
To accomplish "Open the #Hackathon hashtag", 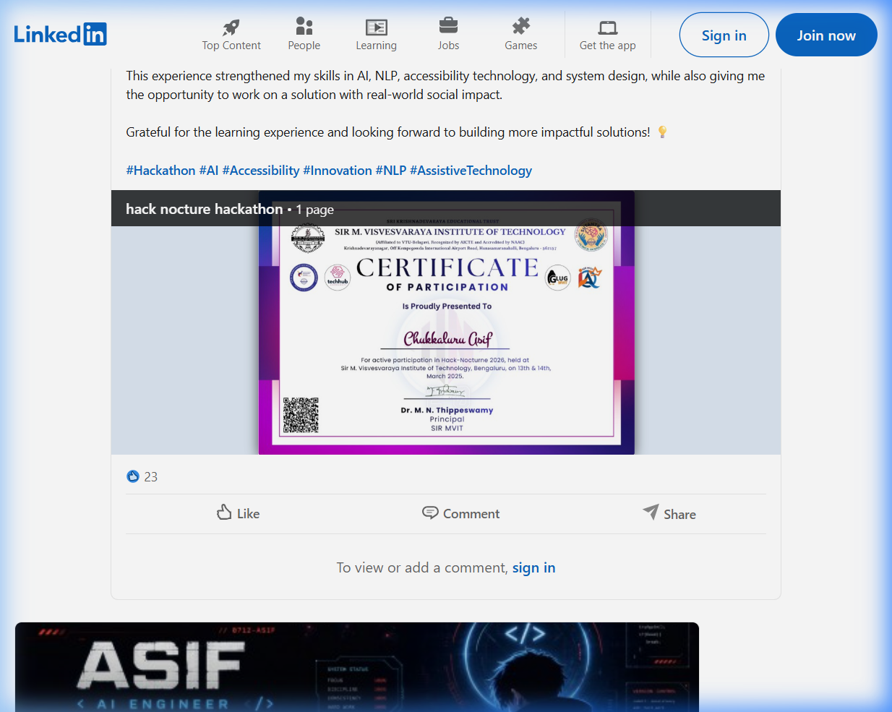I will pos(160,171).
